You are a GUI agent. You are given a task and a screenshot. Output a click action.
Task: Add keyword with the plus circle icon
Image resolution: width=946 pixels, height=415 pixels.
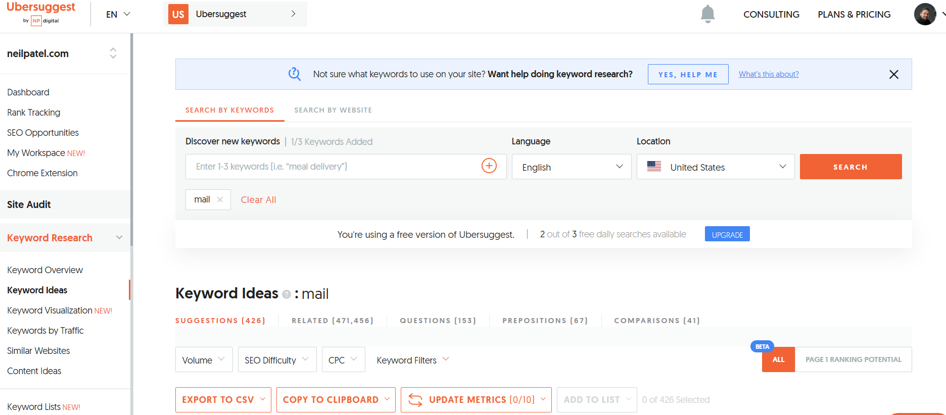tap(489, 166)
